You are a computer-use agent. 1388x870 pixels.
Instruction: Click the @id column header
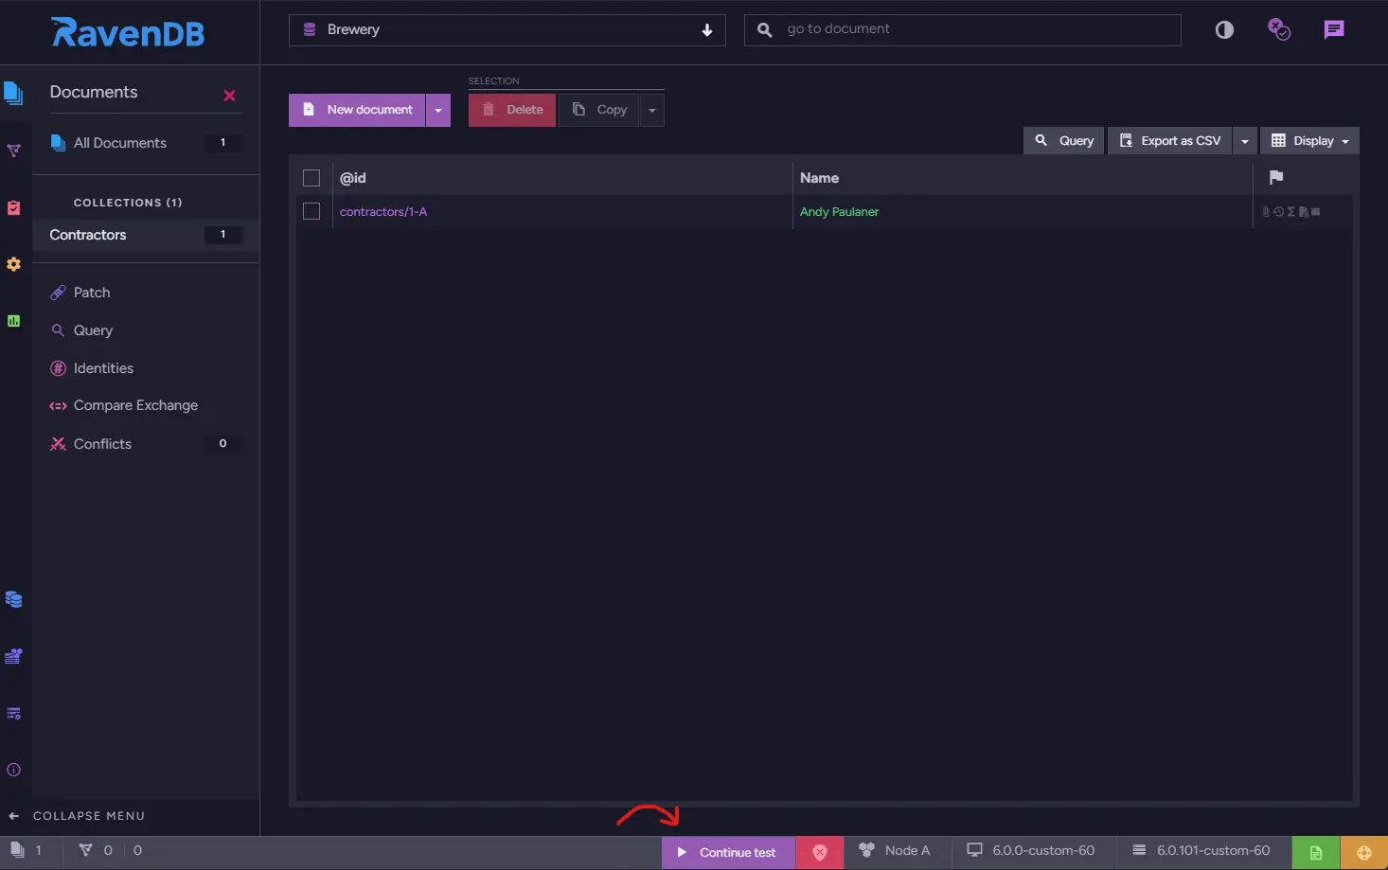tap(353, 178)
